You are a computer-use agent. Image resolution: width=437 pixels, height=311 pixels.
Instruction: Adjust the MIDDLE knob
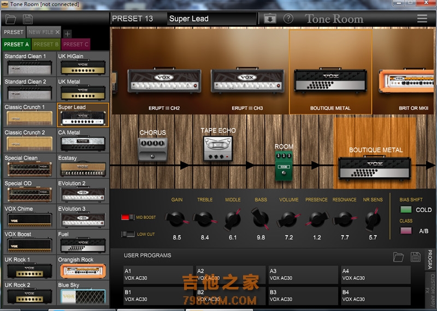click(x=233, y=220)
